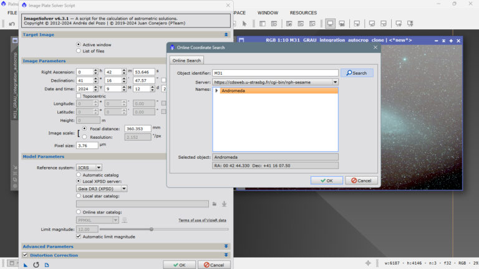Open the Terms of use of VizieR data link
The height and width of the screenshot is (269, 479).
pyautogui.click(x=202, y=220)
